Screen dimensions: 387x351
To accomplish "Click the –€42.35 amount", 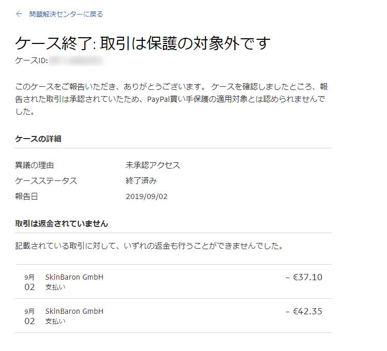I will (304, 311).
